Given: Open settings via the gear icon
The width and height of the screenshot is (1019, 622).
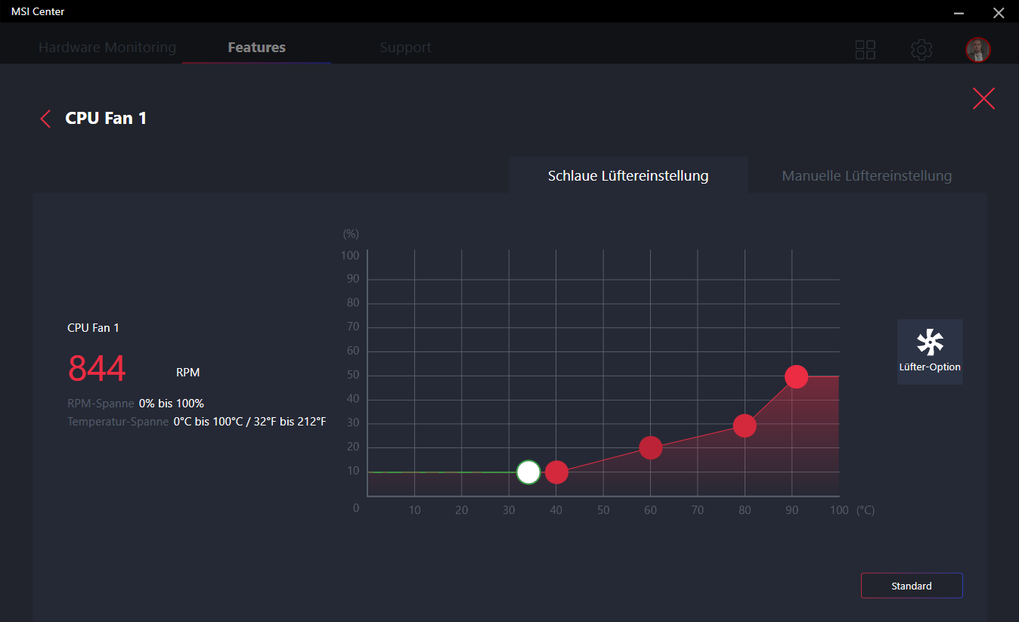Looking at the screenshot, I should click(921, 50).
